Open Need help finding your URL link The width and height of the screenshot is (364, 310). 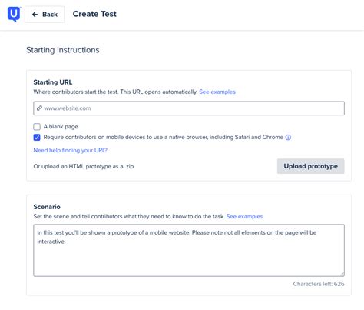tap(70, 150)
